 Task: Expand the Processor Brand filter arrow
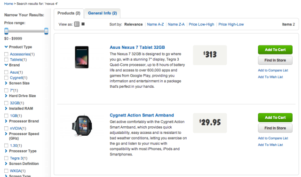[6, 121]
